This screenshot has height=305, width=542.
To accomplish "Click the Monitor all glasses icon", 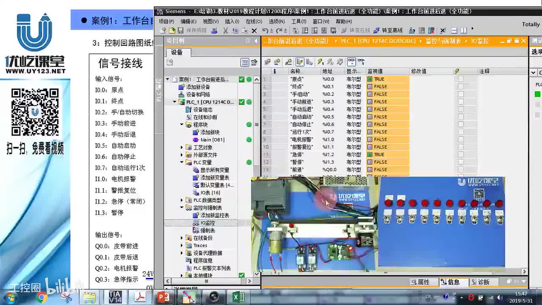I will (351, 62).
